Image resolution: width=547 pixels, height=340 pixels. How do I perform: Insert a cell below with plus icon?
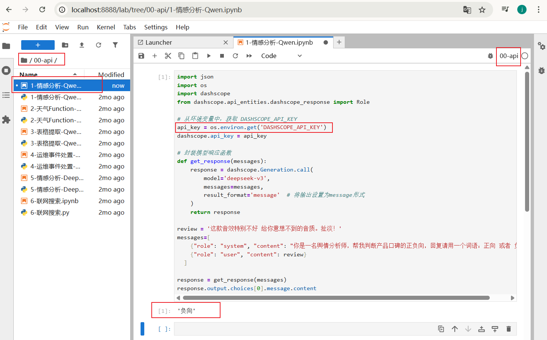tap(155, 56)
